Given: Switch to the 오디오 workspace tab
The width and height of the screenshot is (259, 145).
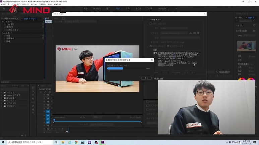Looking at the screenshot, I should click(138, 8).
